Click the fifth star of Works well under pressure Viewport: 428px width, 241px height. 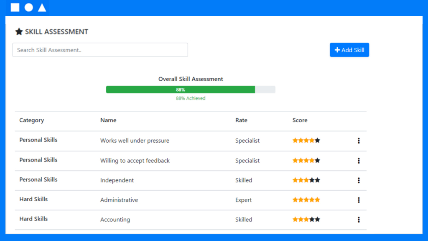317,141
